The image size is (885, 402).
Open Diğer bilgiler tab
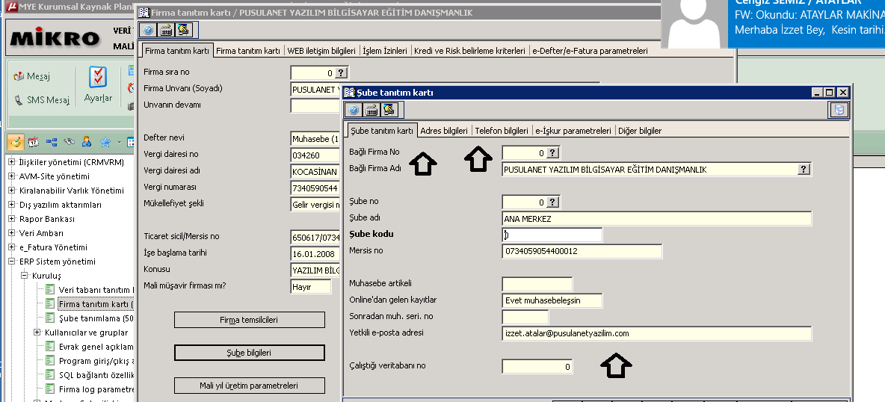tap(640, 131)
